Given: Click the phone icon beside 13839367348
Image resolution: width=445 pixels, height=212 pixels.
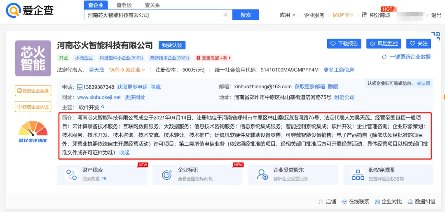Looking at the screenshot, I should [x=80, y=87].
